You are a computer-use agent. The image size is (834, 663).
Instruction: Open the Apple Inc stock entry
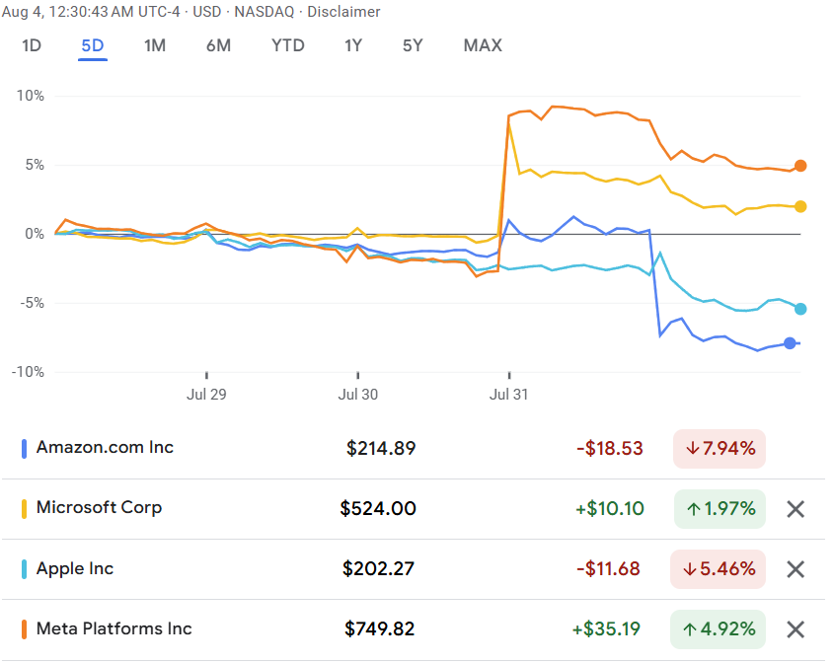tap(75, 568)
